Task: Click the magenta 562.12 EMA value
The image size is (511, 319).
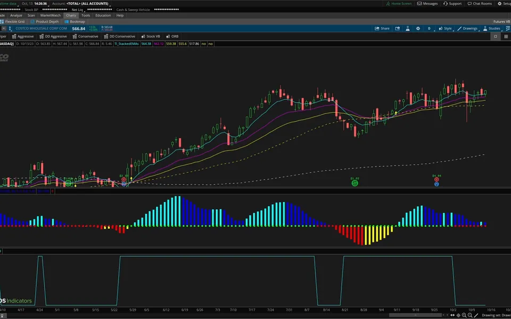Action: tap(159, 44)
